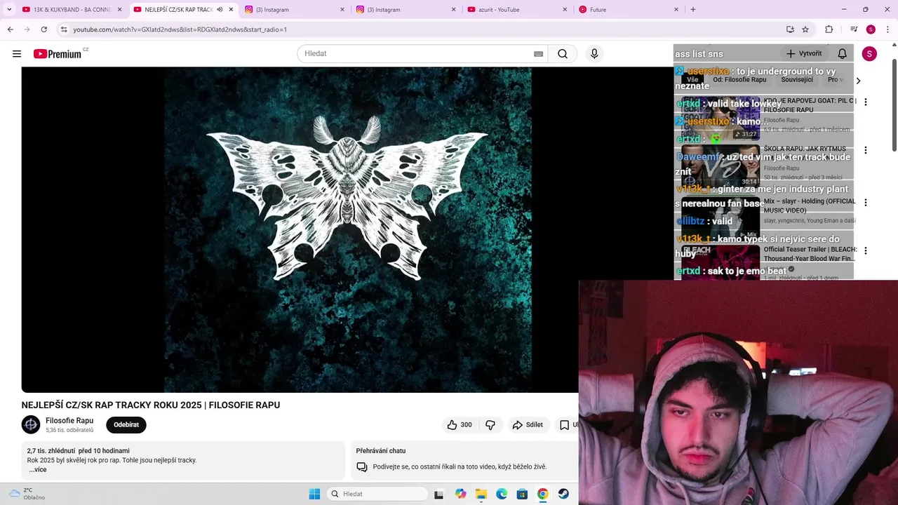
Task: Open the BLEACH trailer thumbnail
Action: 721,262
